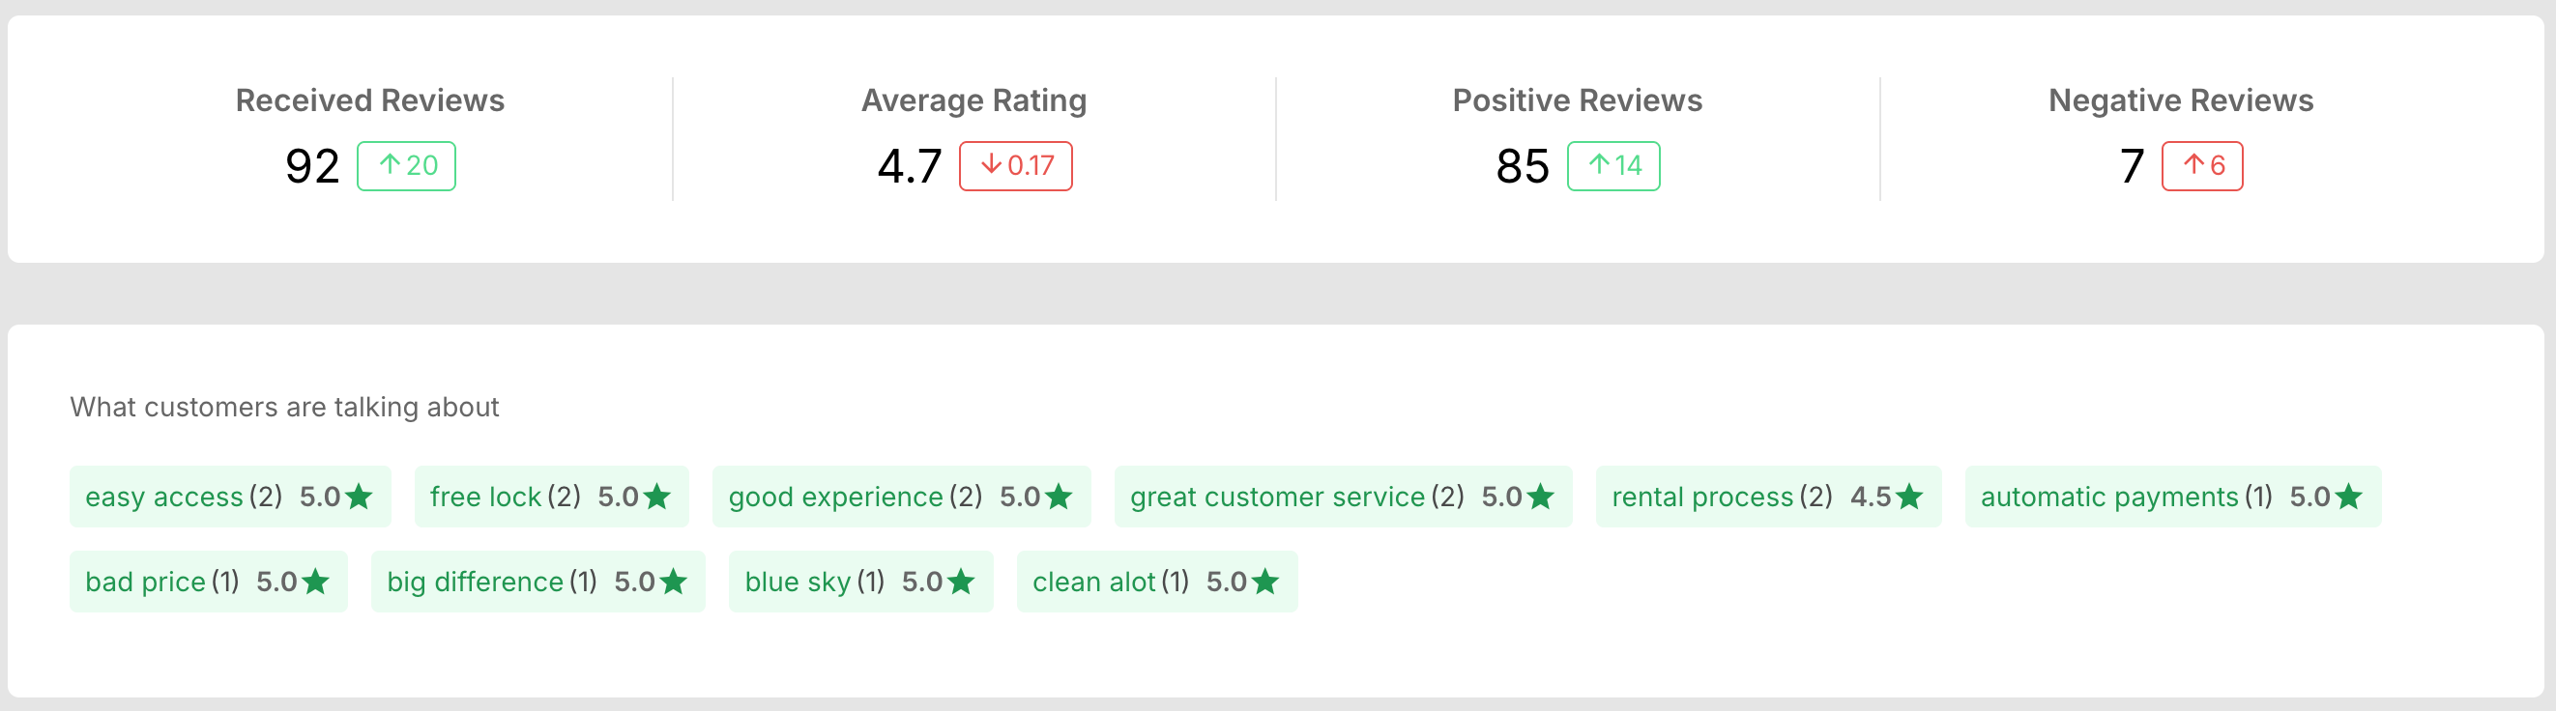The height and width of the screenshot is (711, 2556).
Task: Open the great customer service topic tag
Action: coord(1342,496)
